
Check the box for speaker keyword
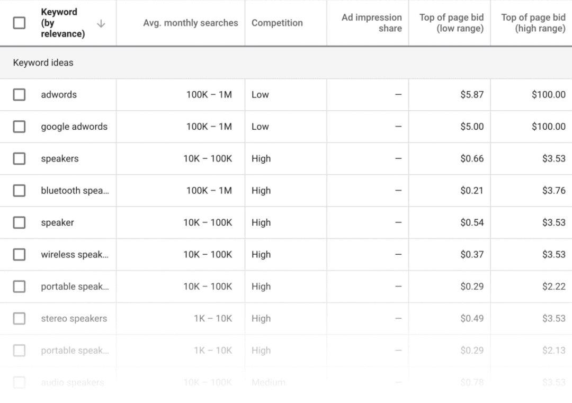[19, 222]
